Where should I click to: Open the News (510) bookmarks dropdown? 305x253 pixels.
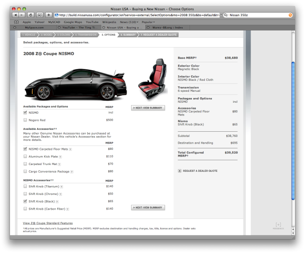pyautogui.click(x=129, y=22)
